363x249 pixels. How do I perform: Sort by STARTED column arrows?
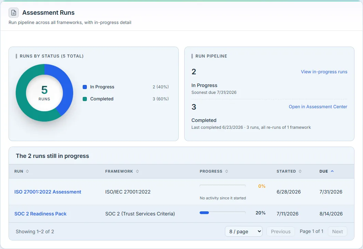pos(300,171)
